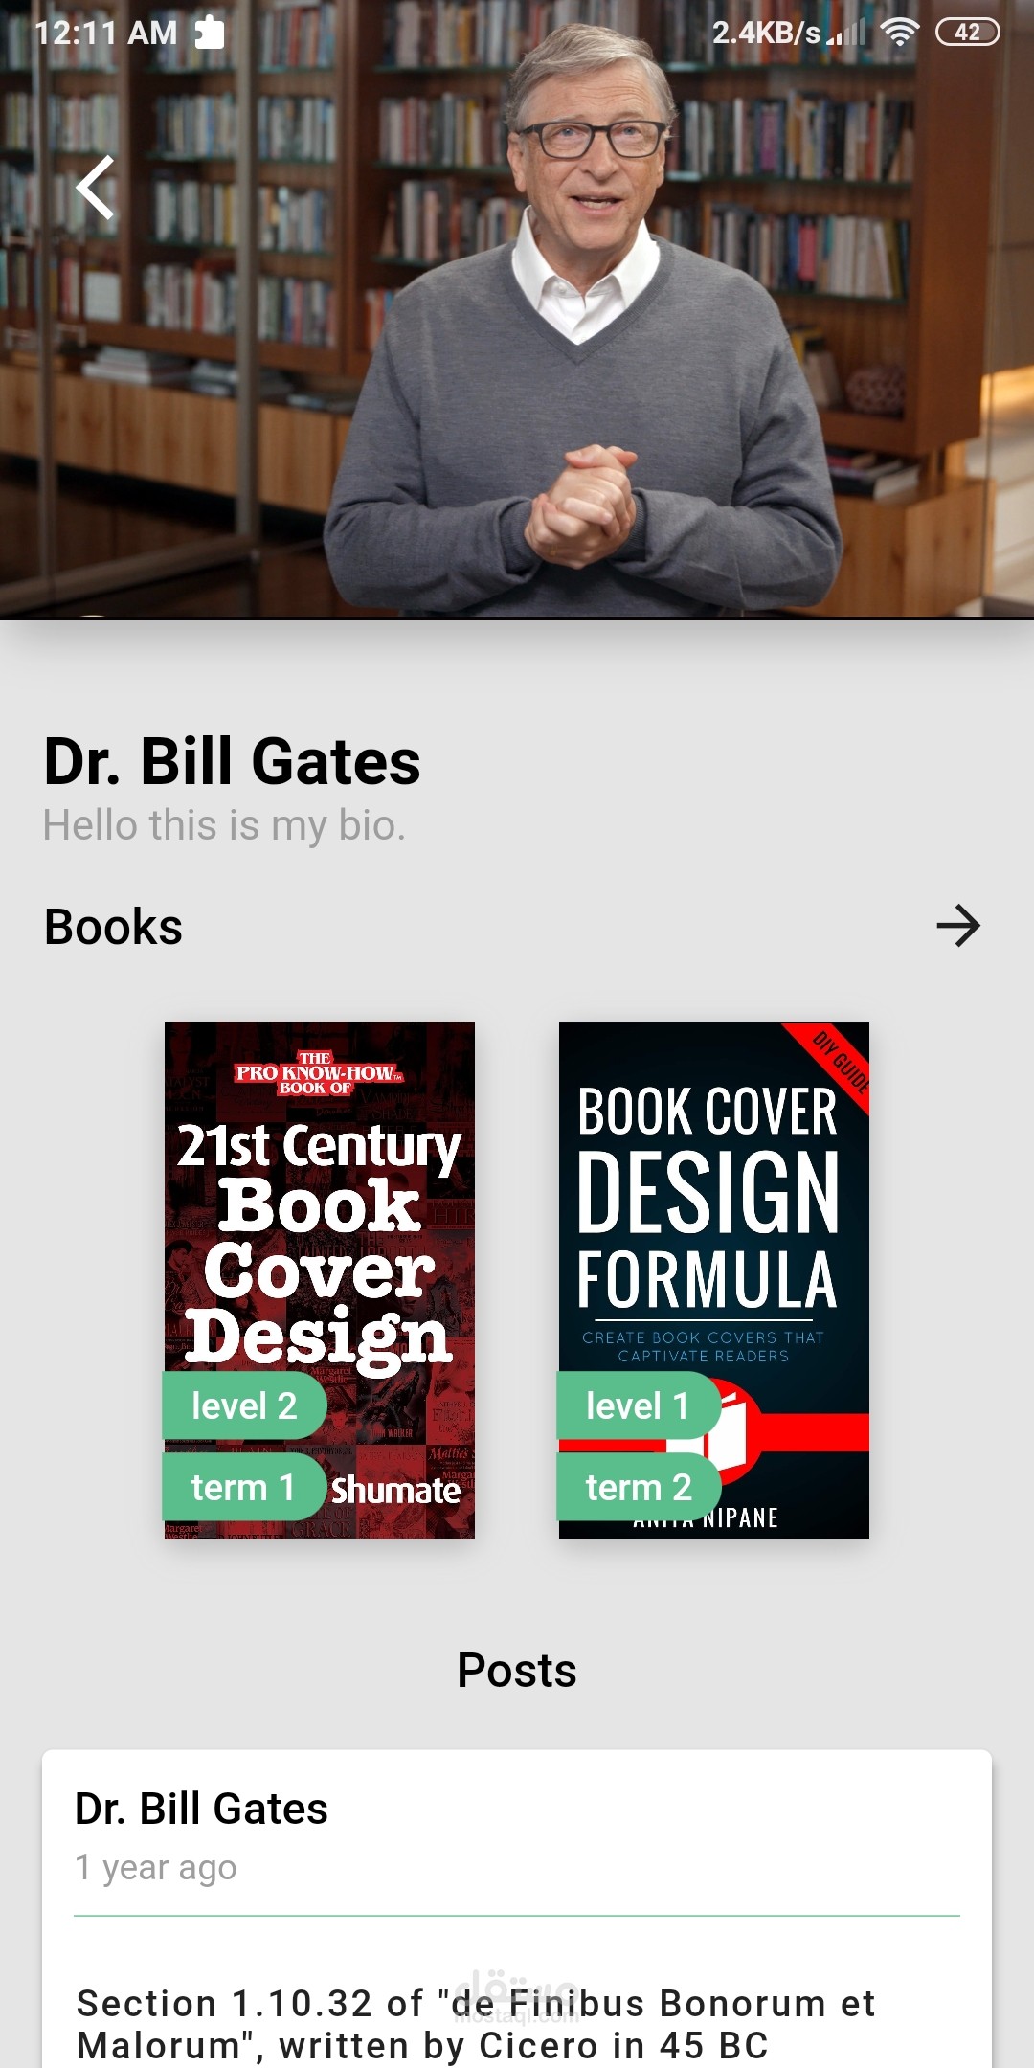Tap the cellular signal bars icon
The height and width of the screenshot is (2068, 1034).
click(x=848, y=33)
